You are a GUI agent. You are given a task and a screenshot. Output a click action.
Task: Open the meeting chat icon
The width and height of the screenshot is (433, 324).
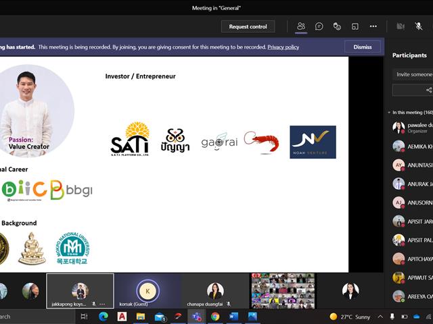(319, 26)
